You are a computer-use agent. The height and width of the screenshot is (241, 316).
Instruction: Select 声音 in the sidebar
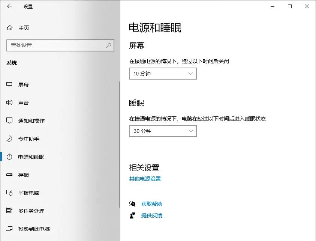(24, 103)
